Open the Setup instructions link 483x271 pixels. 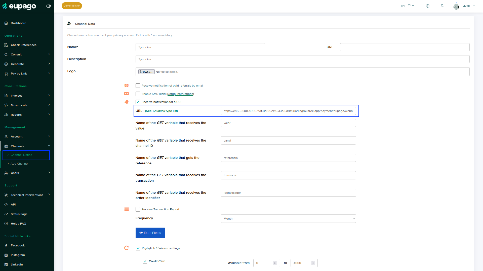click(180, 94)
